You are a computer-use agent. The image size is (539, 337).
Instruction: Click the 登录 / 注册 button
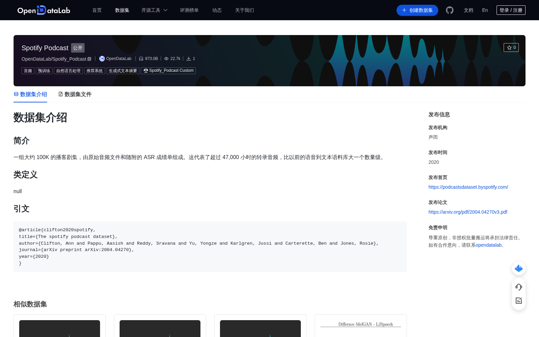(511, 10)
